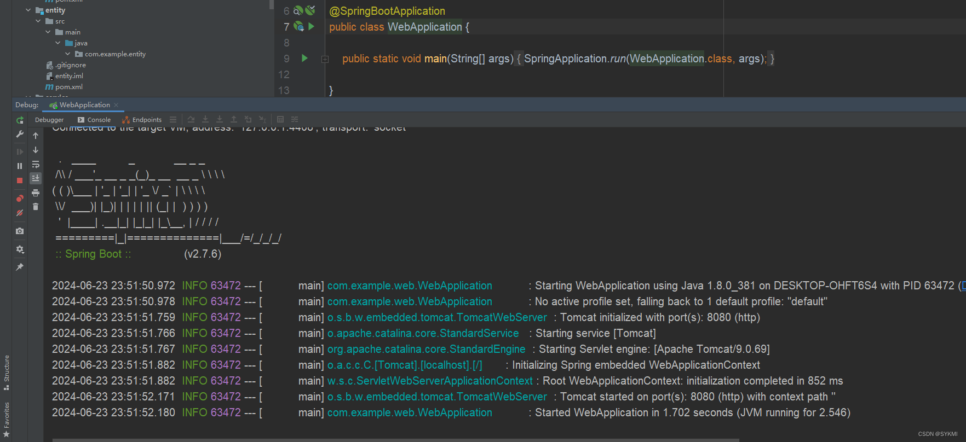Viewport: 966px width, 442px height.
Task: Click the Step Out icon
Action: pos(234,119)
